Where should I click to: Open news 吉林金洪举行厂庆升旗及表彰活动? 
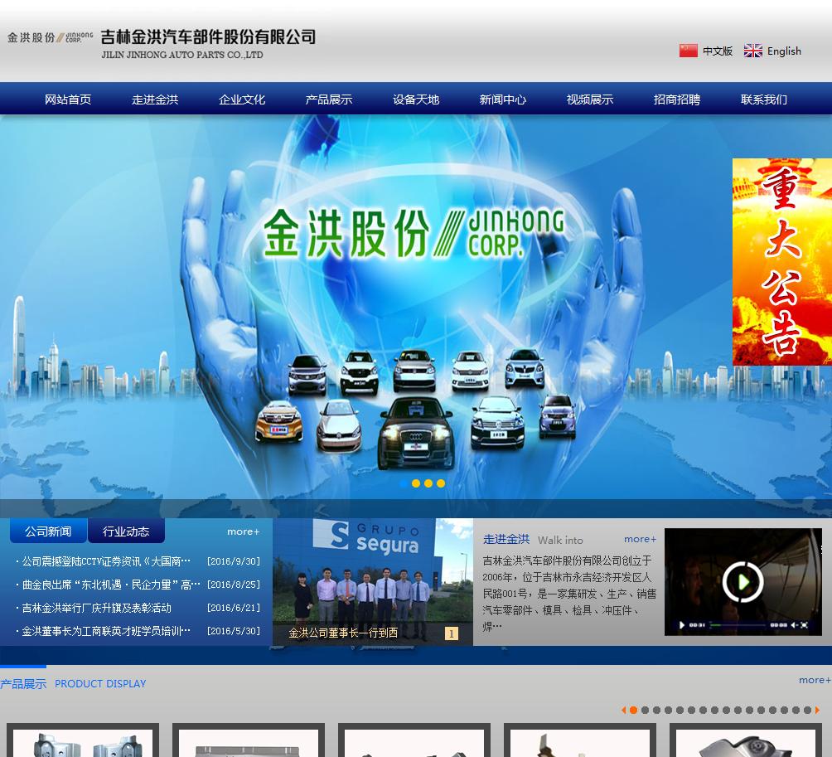click(97, 608)
